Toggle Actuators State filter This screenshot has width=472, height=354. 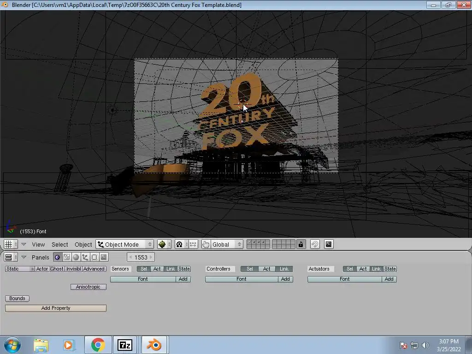tap(390, 269)
